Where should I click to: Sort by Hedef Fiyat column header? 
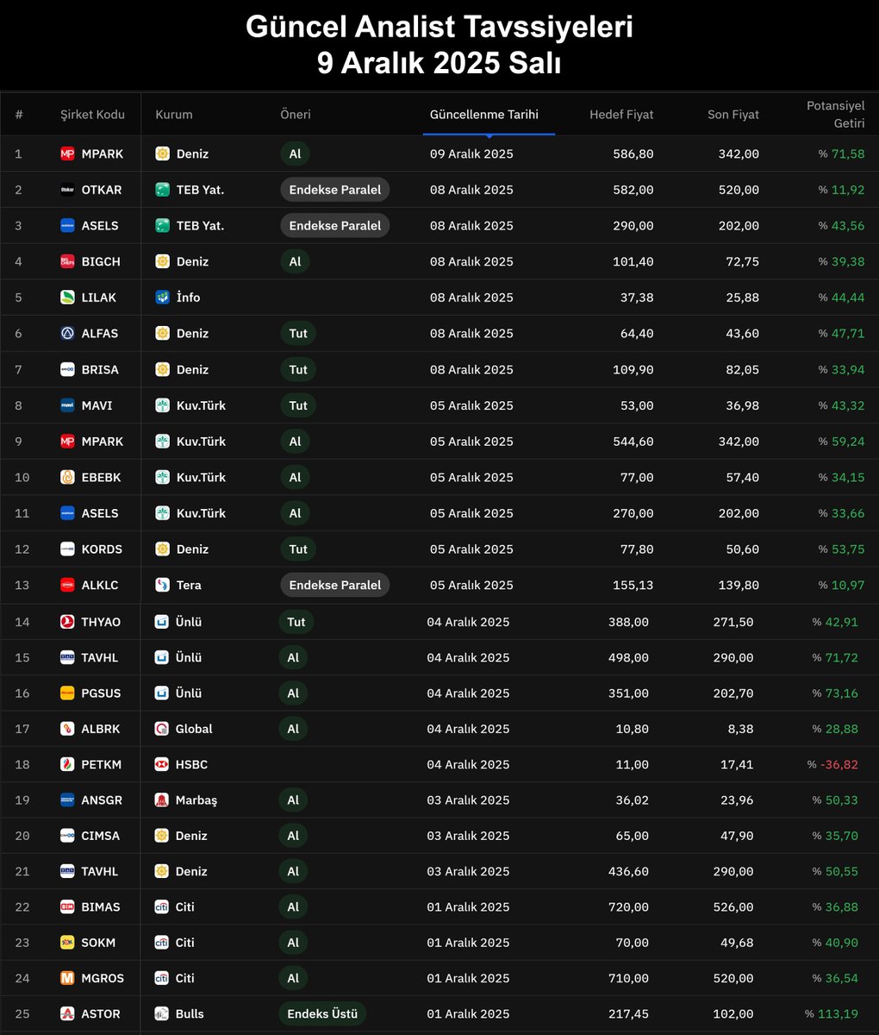coord(621,114)
